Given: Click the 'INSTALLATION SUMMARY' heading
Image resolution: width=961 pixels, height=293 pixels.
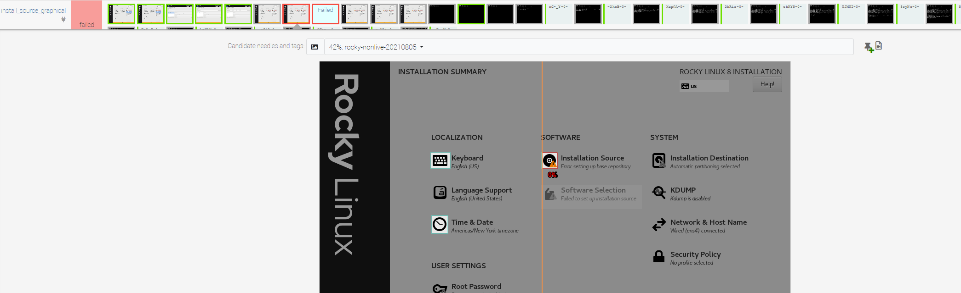Looking at the screenshot, I should [442, 72].
